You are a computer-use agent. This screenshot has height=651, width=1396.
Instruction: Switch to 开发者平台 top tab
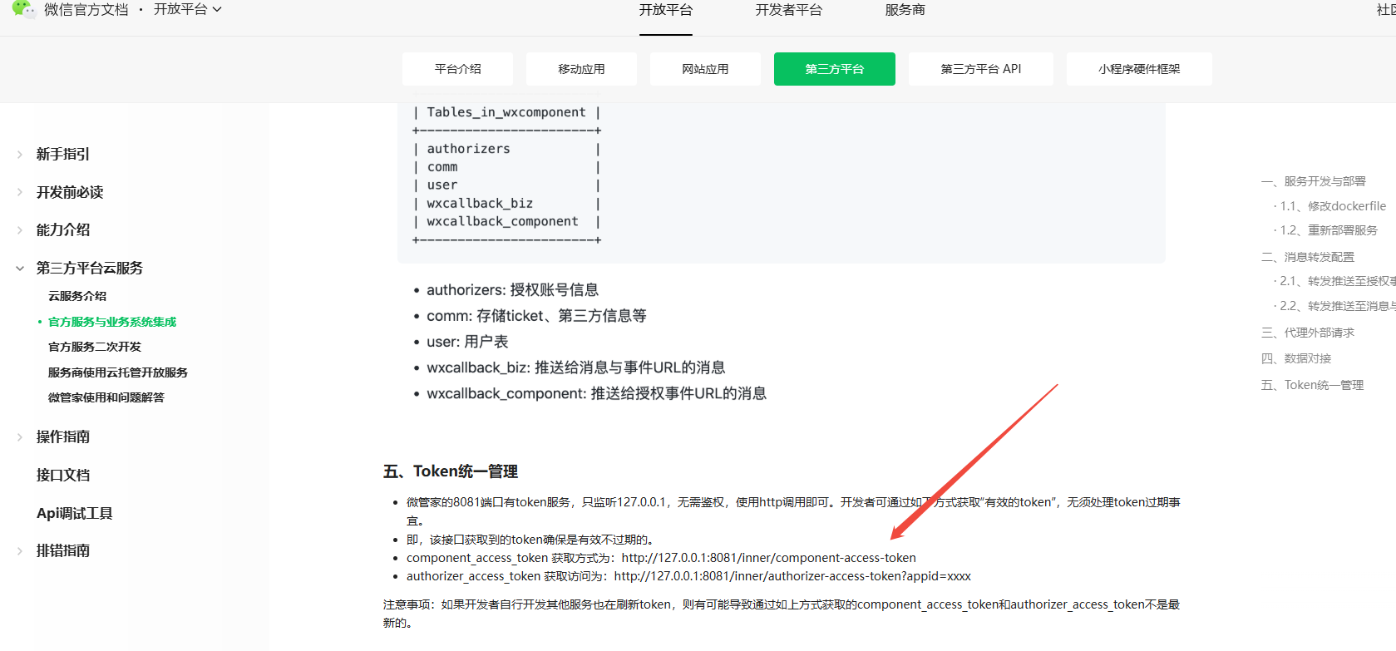(788, 10)
